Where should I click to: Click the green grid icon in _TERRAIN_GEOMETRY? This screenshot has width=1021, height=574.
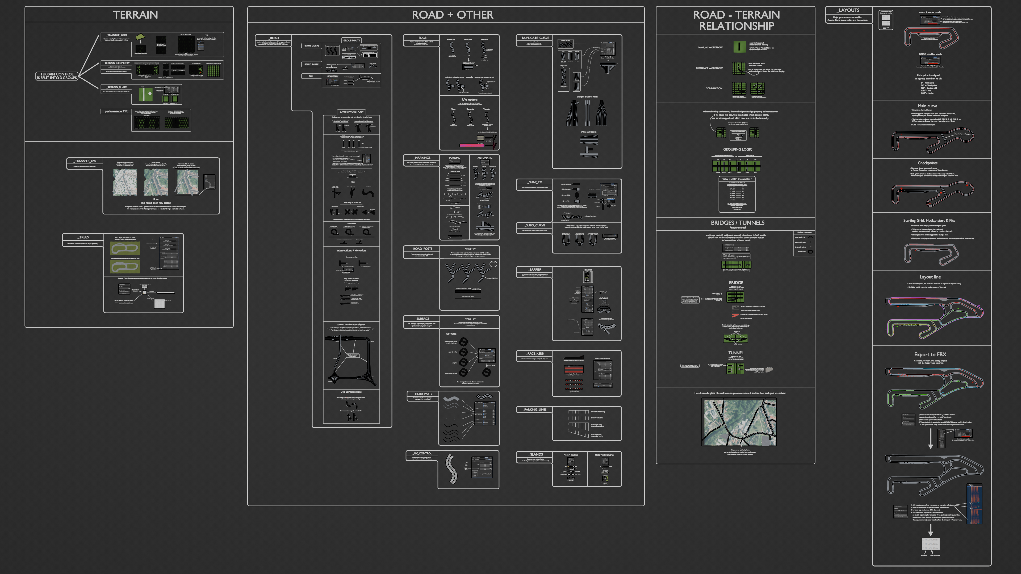[x=213, y=70]
